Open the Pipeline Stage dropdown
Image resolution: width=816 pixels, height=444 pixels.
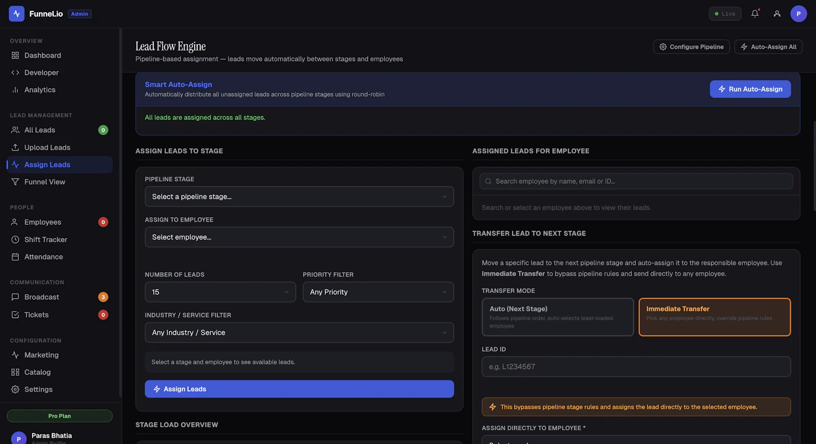[299, 197]
